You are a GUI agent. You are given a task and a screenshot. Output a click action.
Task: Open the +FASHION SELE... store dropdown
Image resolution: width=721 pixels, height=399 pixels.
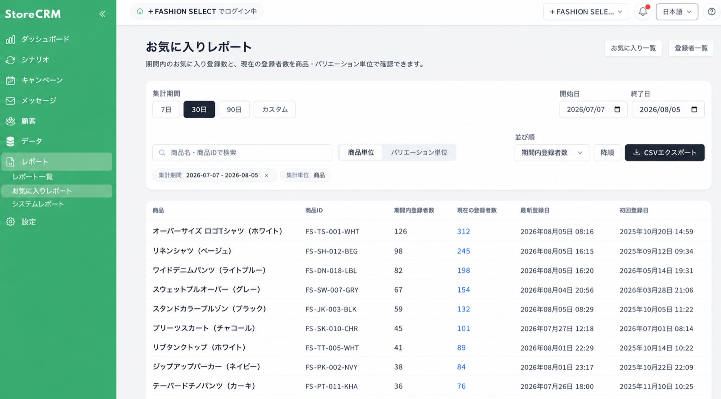(586, 12)
